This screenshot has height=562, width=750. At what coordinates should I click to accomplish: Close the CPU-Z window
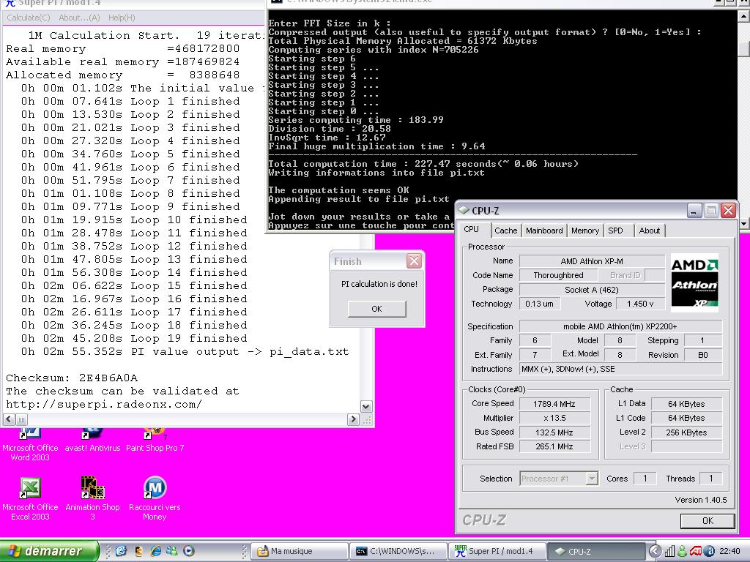[x=728, y=210]
